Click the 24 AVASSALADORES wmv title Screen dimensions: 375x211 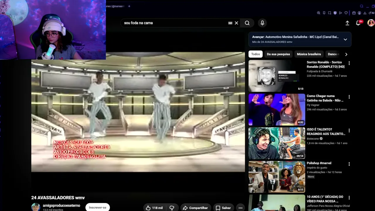tap(58, 198)
